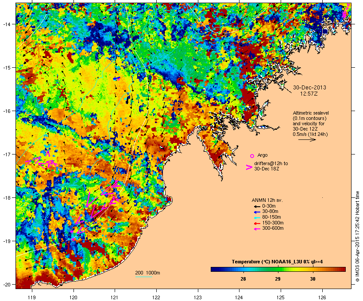Click longitude label 120
Image resolution: width=363 pixels, height=301 pixels.
pos(73,297)
